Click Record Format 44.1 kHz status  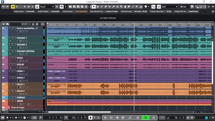pos(134,11)
